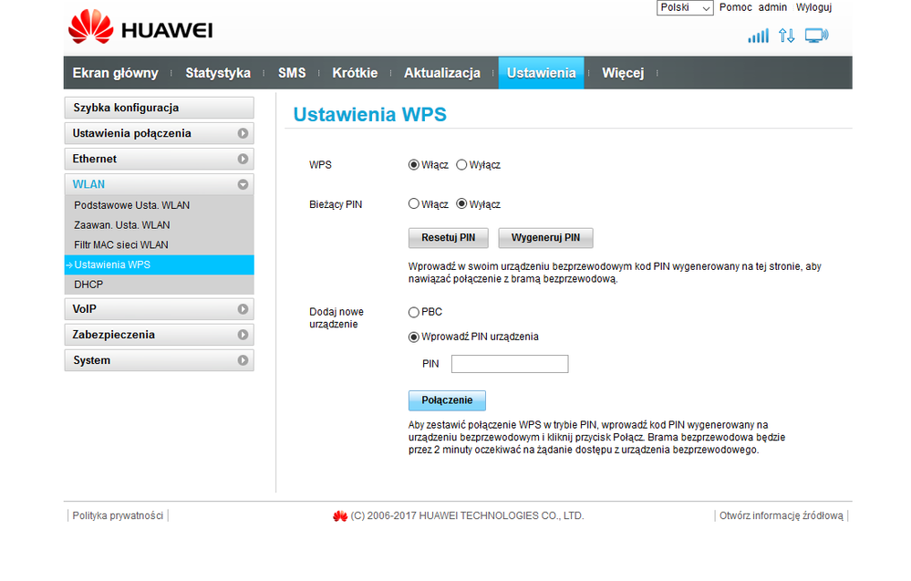Click the Połączenie button
Screen dimensions: 911x581
447,400
